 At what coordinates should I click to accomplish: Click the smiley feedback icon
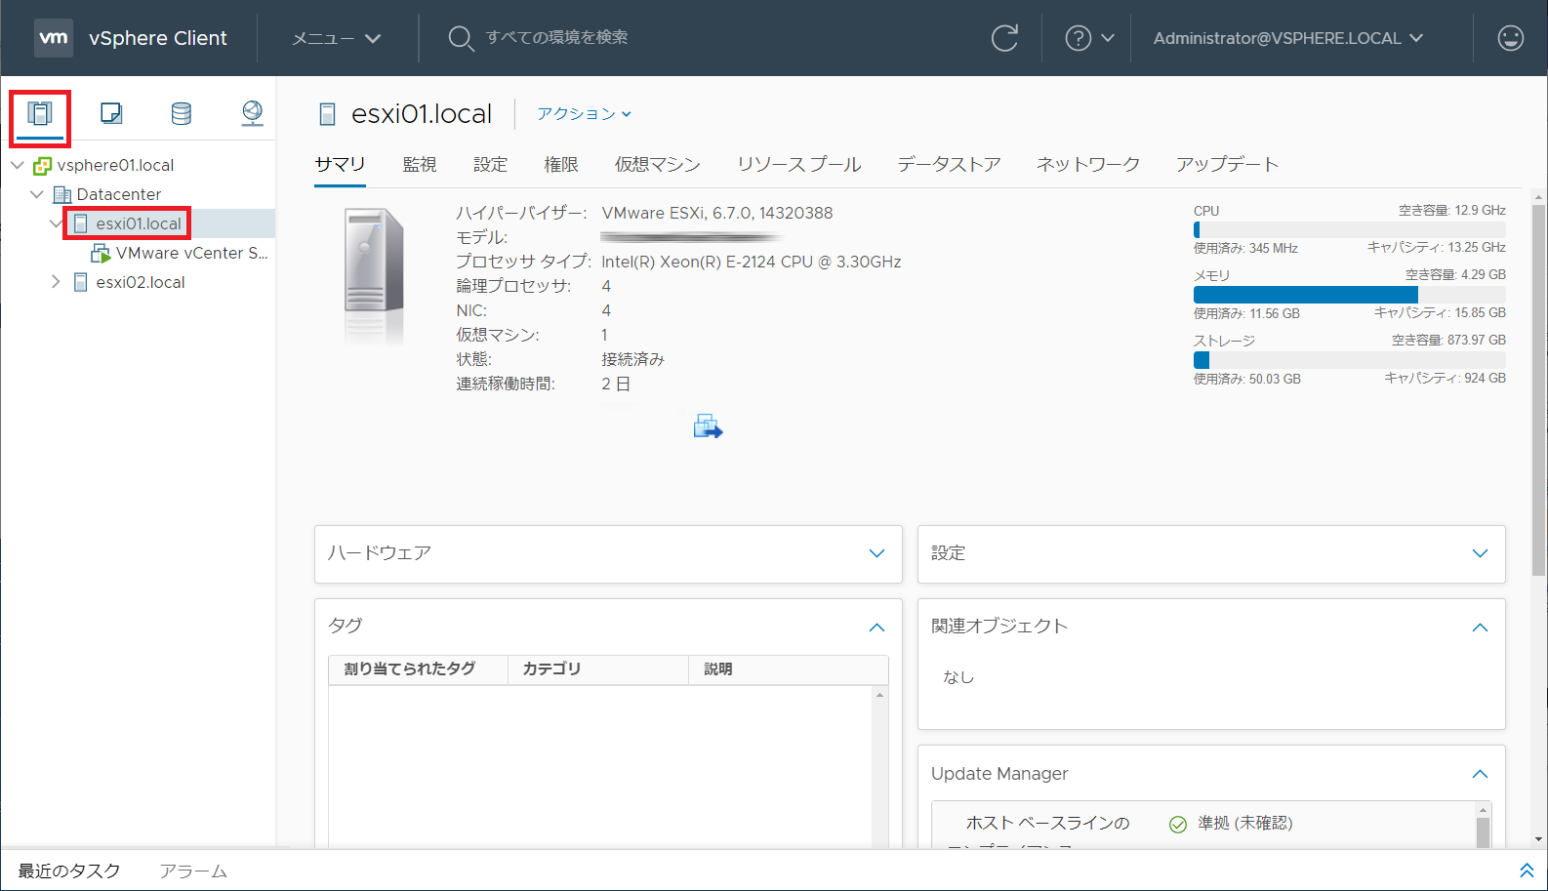click(x=1510, y=38)
